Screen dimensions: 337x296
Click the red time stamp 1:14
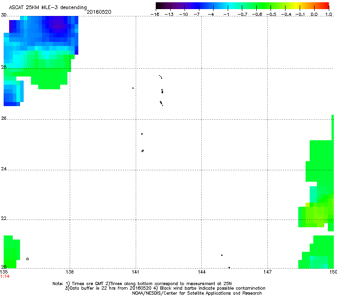(x=5, y=276)
